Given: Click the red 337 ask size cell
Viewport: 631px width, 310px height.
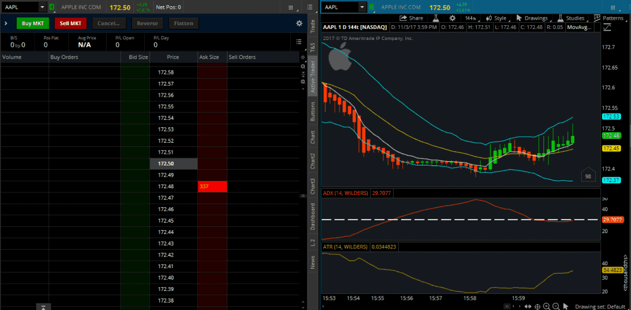Looking at the screenshot, I should [213, 186].
